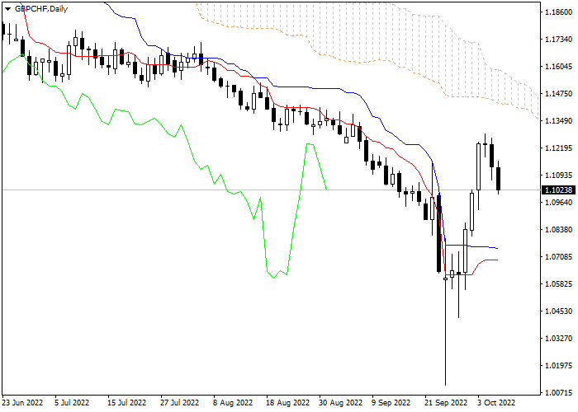
Task: Click the 1.09640 price scale label
Action: pyautogui.click(x=559, y=203)
